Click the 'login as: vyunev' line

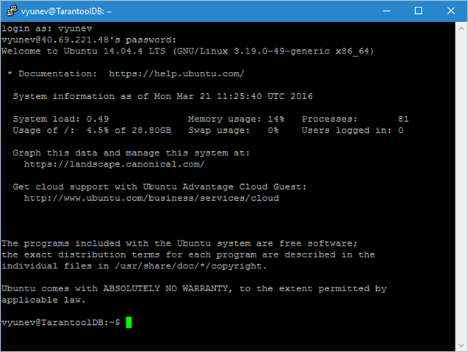[38, 29]
